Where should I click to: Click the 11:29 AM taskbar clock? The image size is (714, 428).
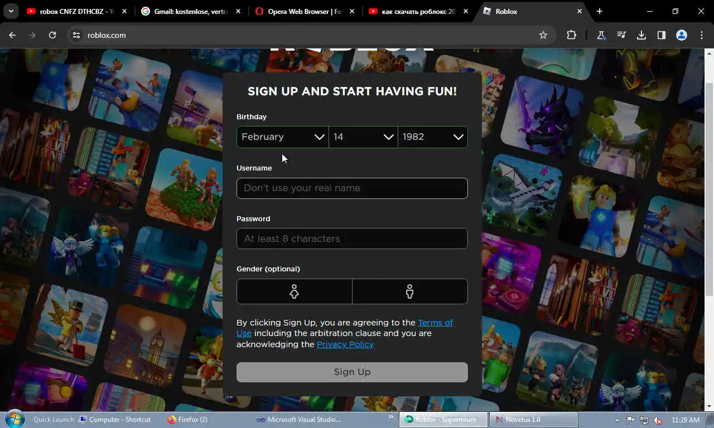(686, 420)
